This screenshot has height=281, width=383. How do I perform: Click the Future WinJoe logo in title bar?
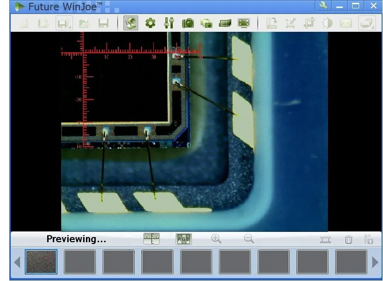[20, 7]
